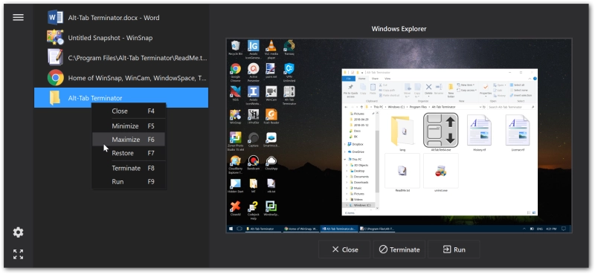The image size is (595, 274).
Task: Select the C:\Program Files ReadMe task entry
Action: [121, 58]
